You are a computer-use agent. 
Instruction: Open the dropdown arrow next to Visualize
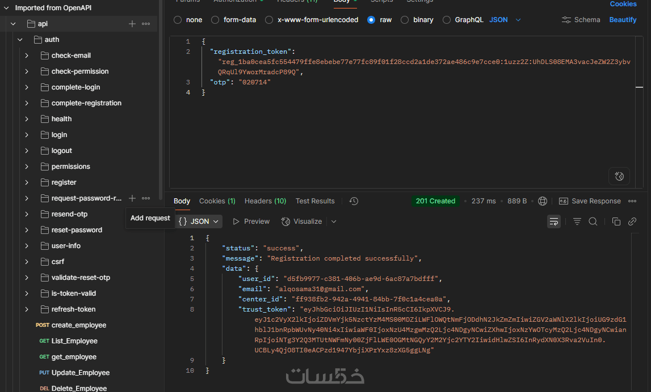(x=334, y=221)
